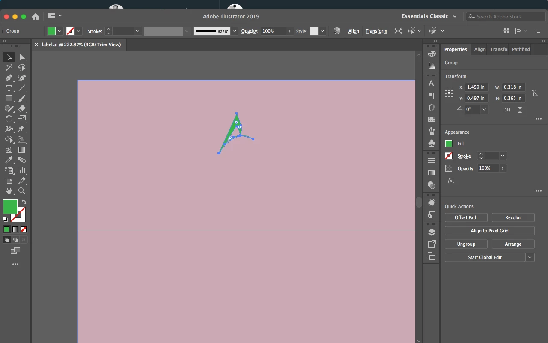
Task: Select the Eraser tool
Action: pyautogui.click(x=22, y=108)
